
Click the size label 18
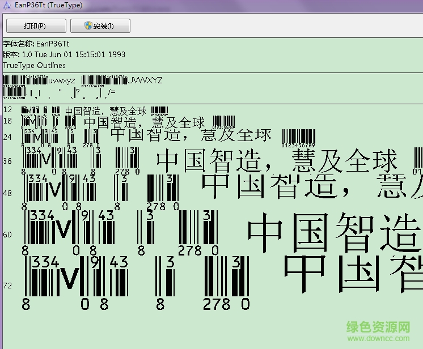coord(7,121)
